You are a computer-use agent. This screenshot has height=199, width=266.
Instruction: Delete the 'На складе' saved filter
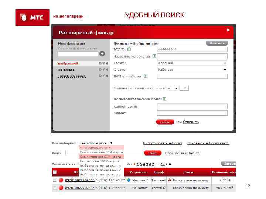107,70
